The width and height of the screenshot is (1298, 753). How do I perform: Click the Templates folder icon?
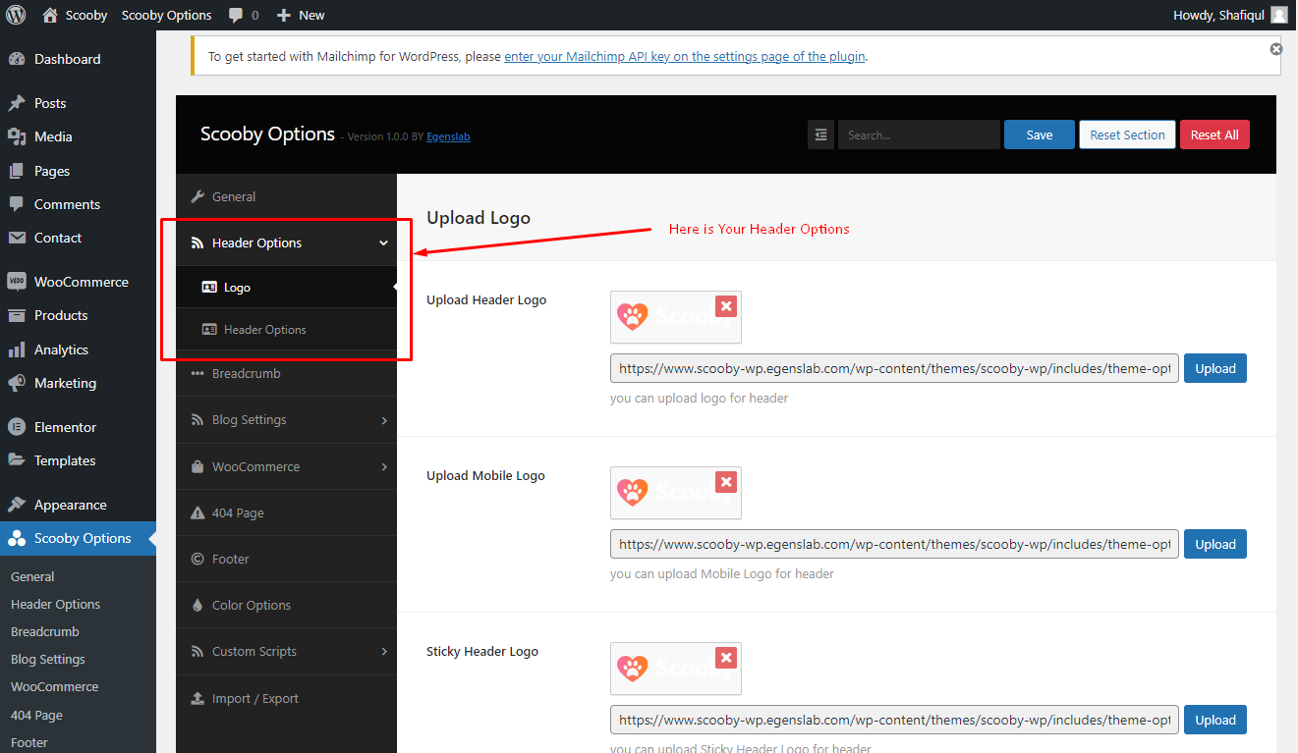pos(17,460)
